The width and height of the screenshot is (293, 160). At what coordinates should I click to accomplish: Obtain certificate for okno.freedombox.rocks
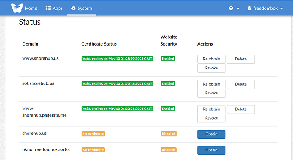point(211,150)
